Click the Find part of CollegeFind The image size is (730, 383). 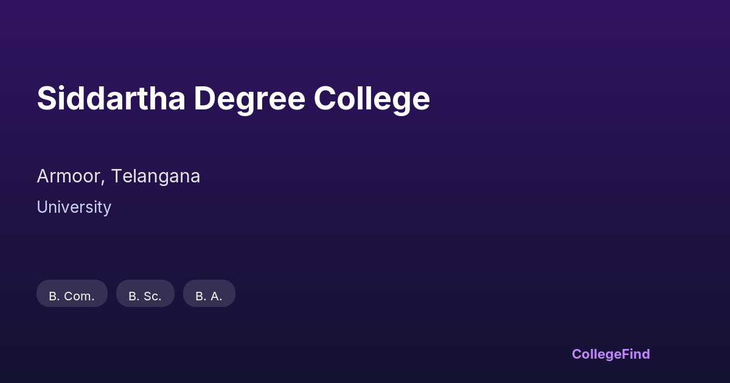click(636, 354)
